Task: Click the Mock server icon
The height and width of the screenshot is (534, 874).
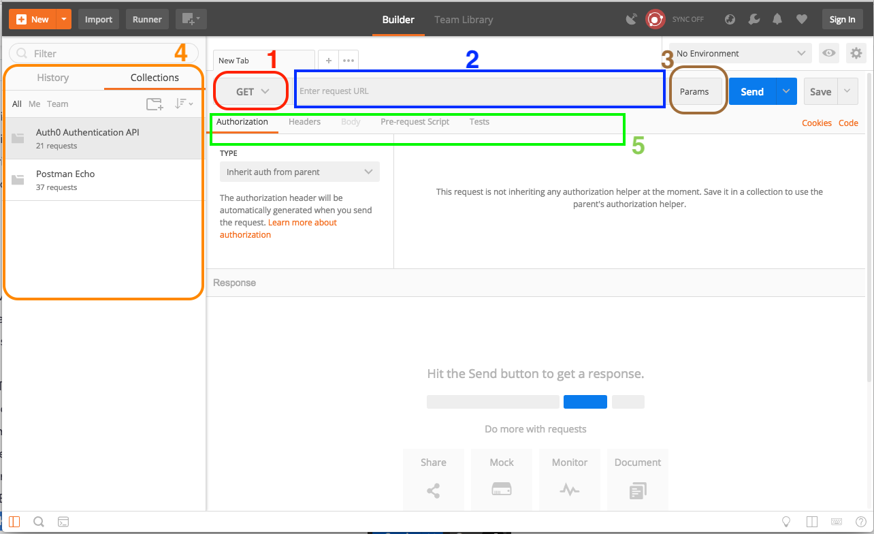Action: point(501,490)
